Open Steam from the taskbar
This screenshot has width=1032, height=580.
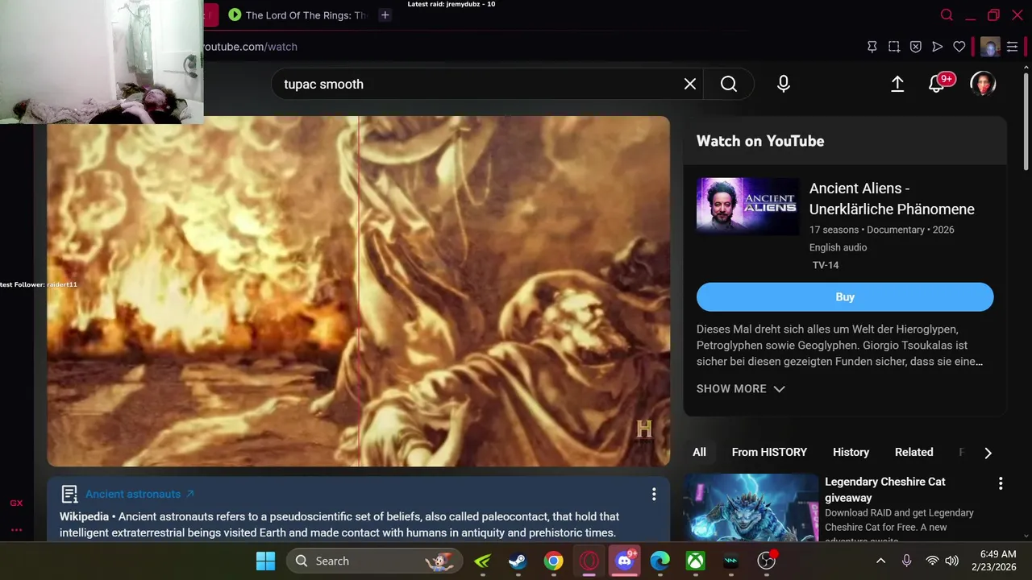click(518, 561)
